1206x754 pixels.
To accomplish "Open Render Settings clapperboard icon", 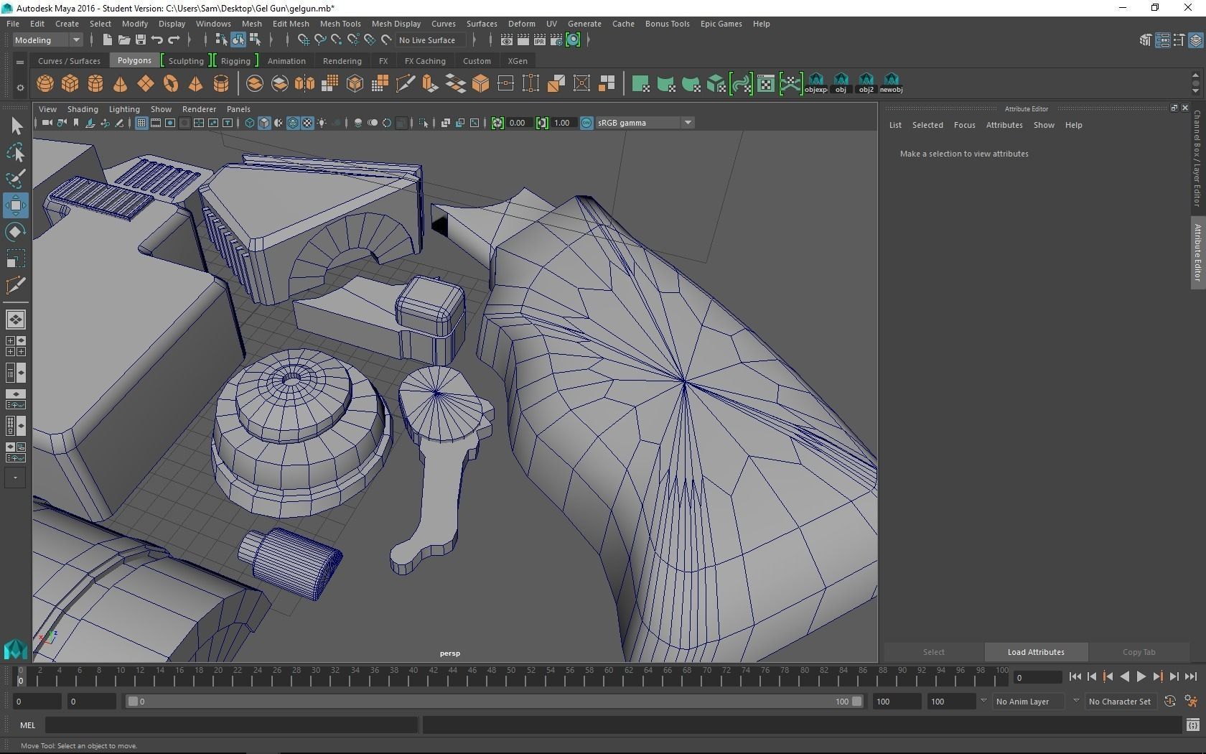I will click(x=556, y=40).
